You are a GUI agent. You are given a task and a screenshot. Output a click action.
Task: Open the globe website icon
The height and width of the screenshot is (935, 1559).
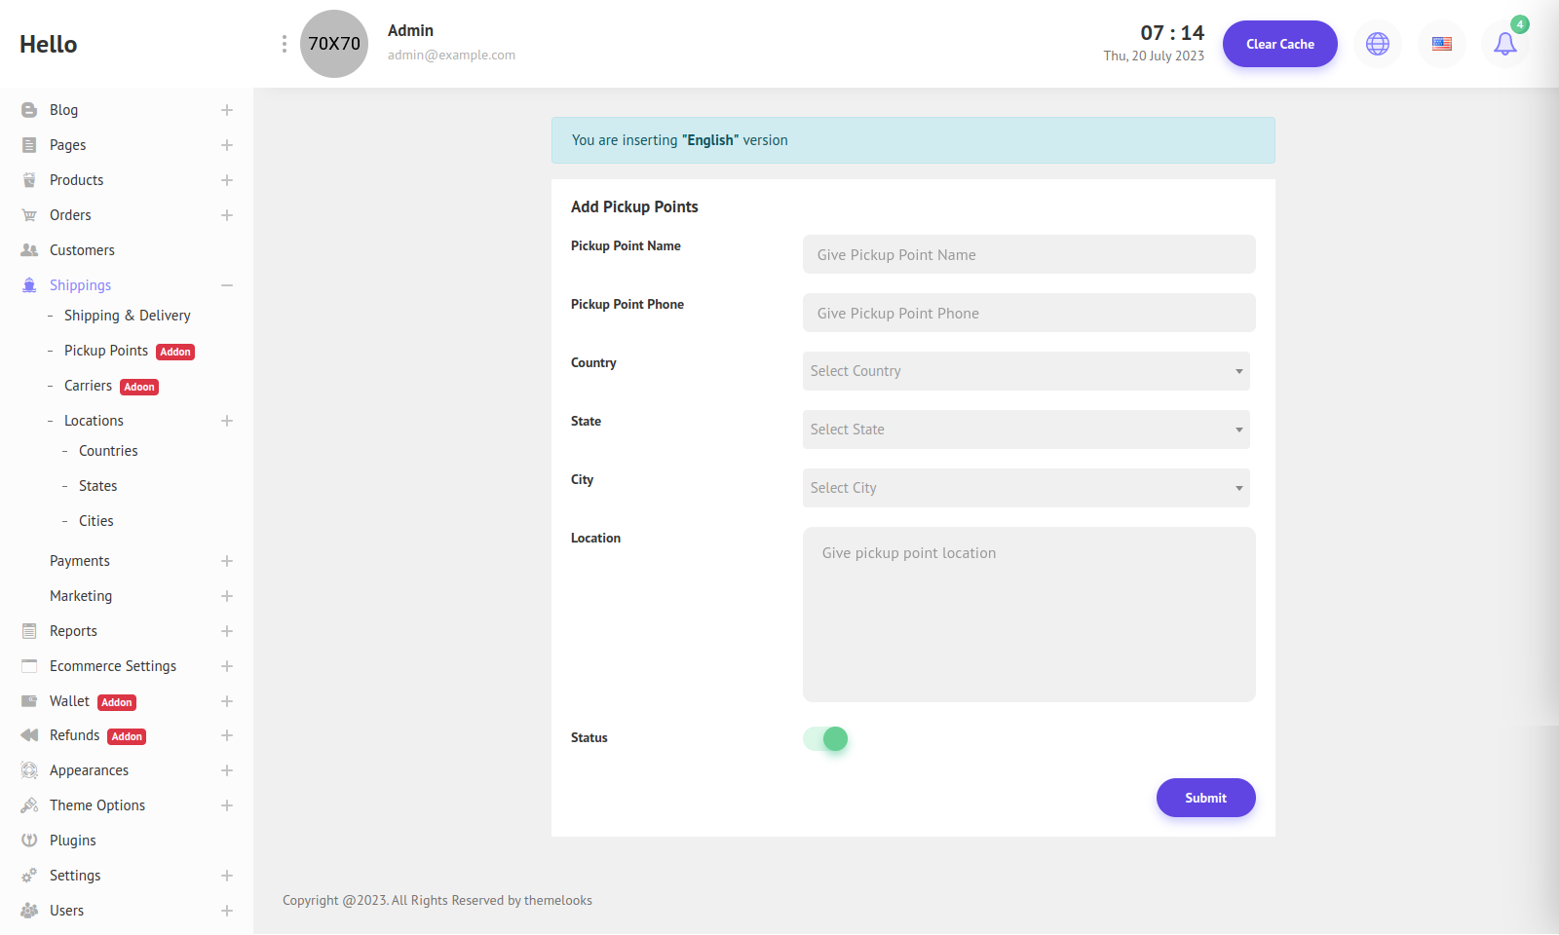[1377, 44]
